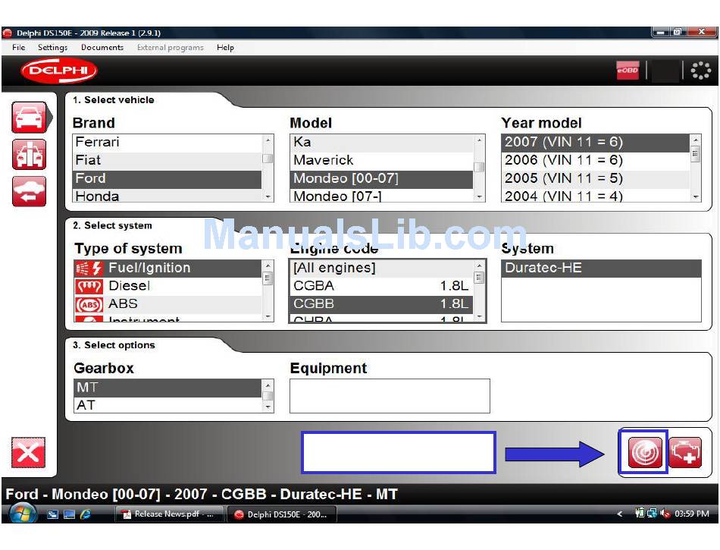
Task: Start system scan with radar target icon
Action: (x=645, y=454)
